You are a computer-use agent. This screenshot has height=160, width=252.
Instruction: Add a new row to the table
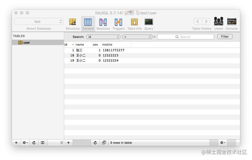tap(68, 143)
